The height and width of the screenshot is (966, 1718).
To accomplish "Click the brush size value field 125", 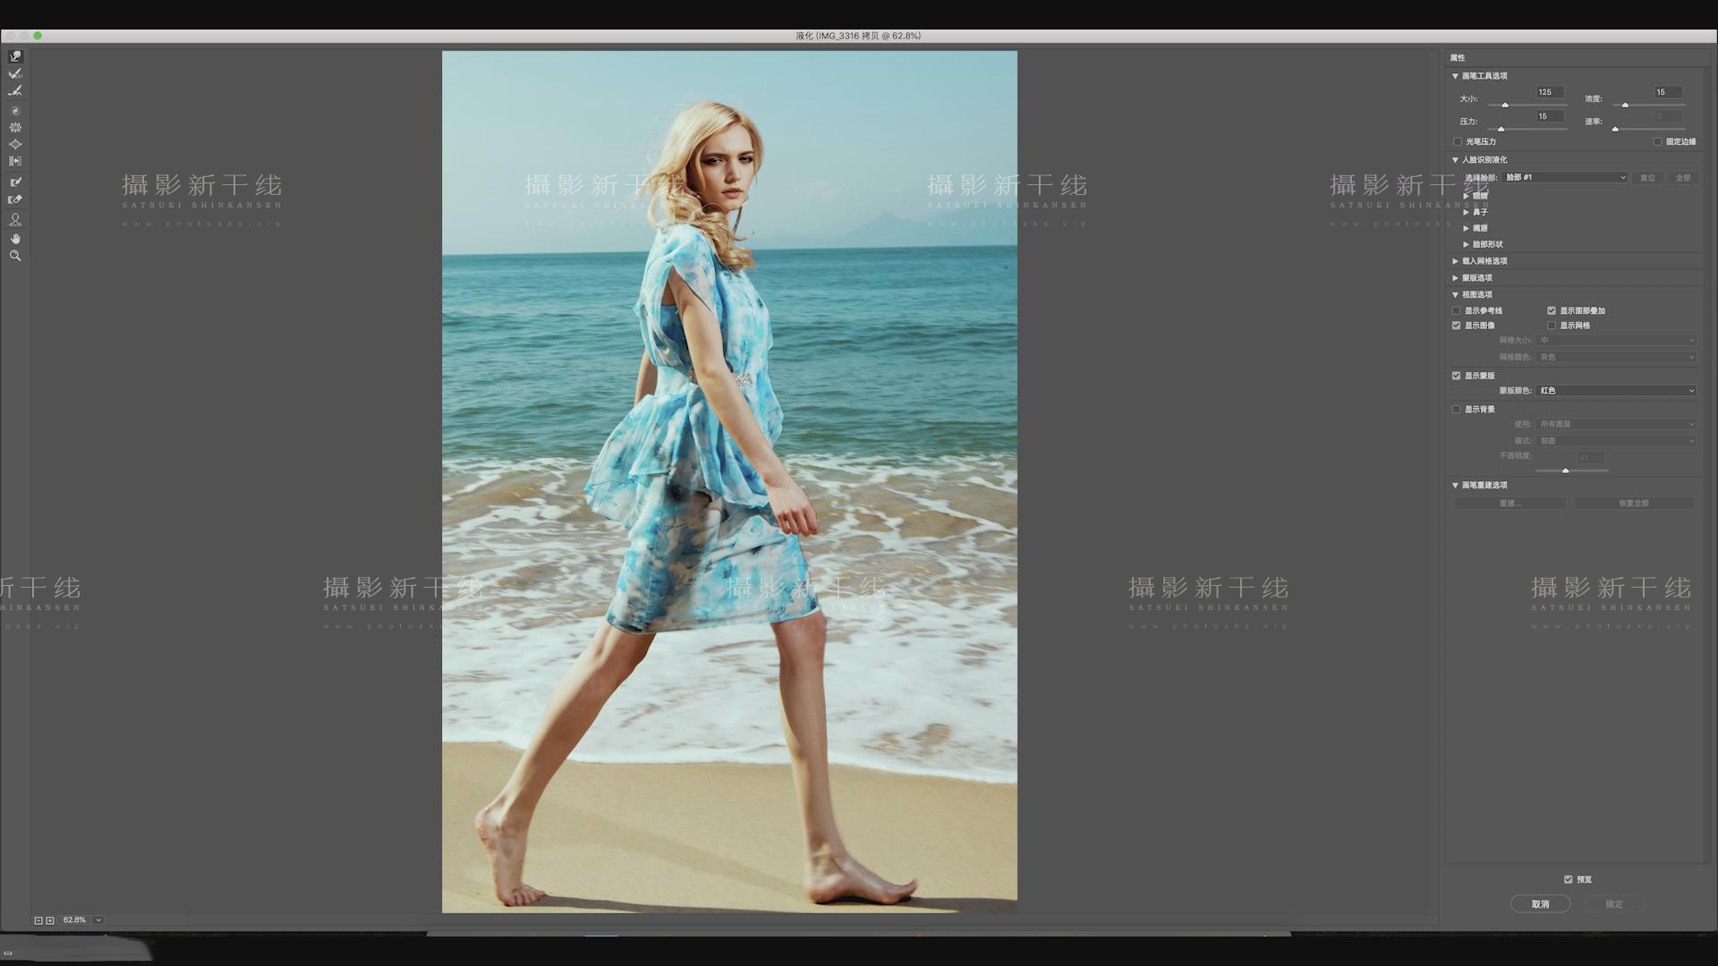I will [x=1550, y=92].
